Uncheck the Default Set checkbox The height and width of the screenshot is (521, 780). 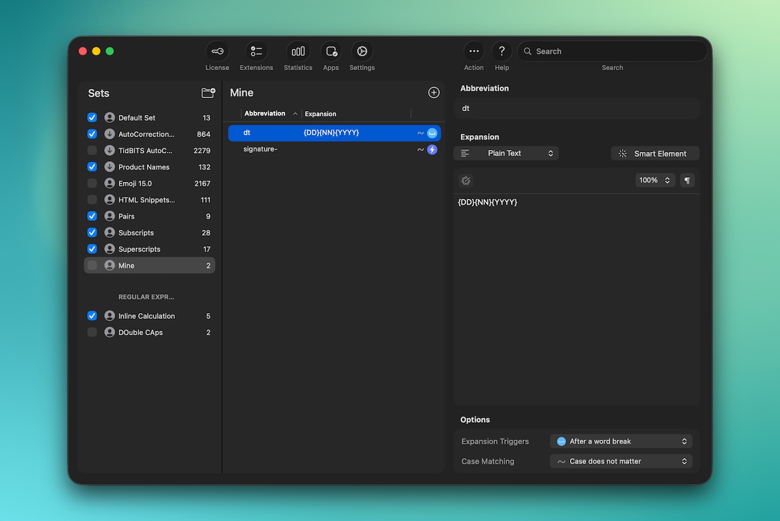click(92, 118)
